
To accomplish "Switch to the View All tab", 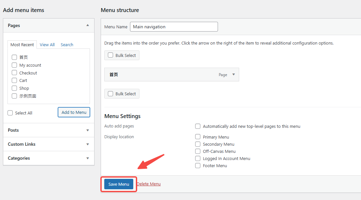I will coord(47,45).
